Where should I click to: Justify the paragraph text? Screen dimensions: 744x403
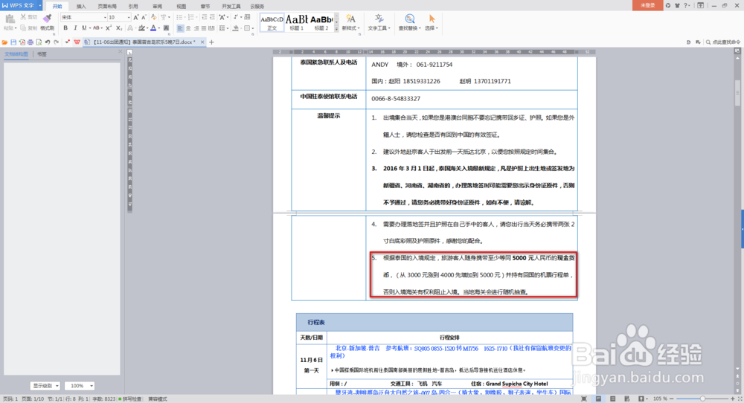tap(204, 28)
